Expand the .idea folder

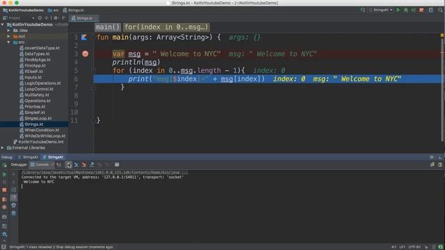pyautogui.click(x=8, y=31)
